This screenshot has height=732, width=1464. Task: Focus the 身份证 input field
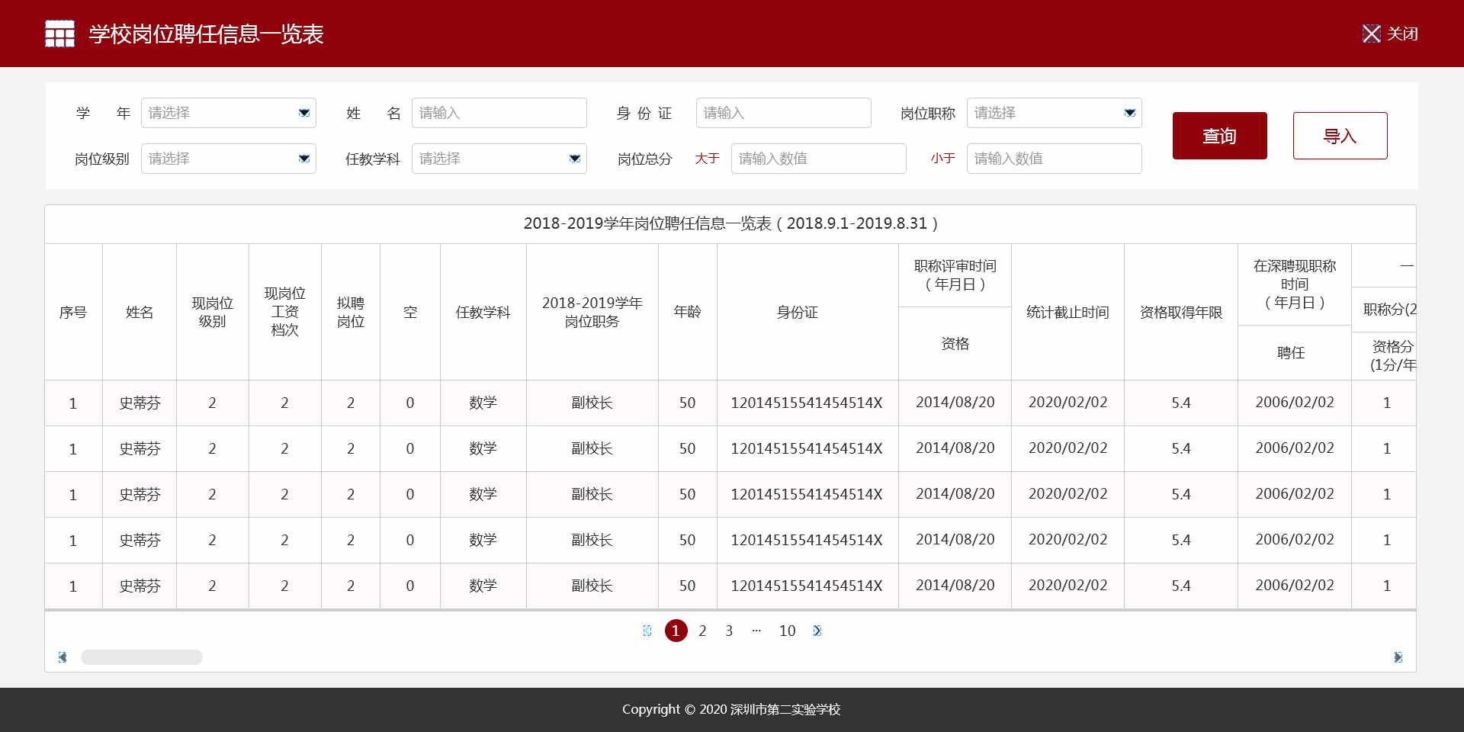coord(783,113)
